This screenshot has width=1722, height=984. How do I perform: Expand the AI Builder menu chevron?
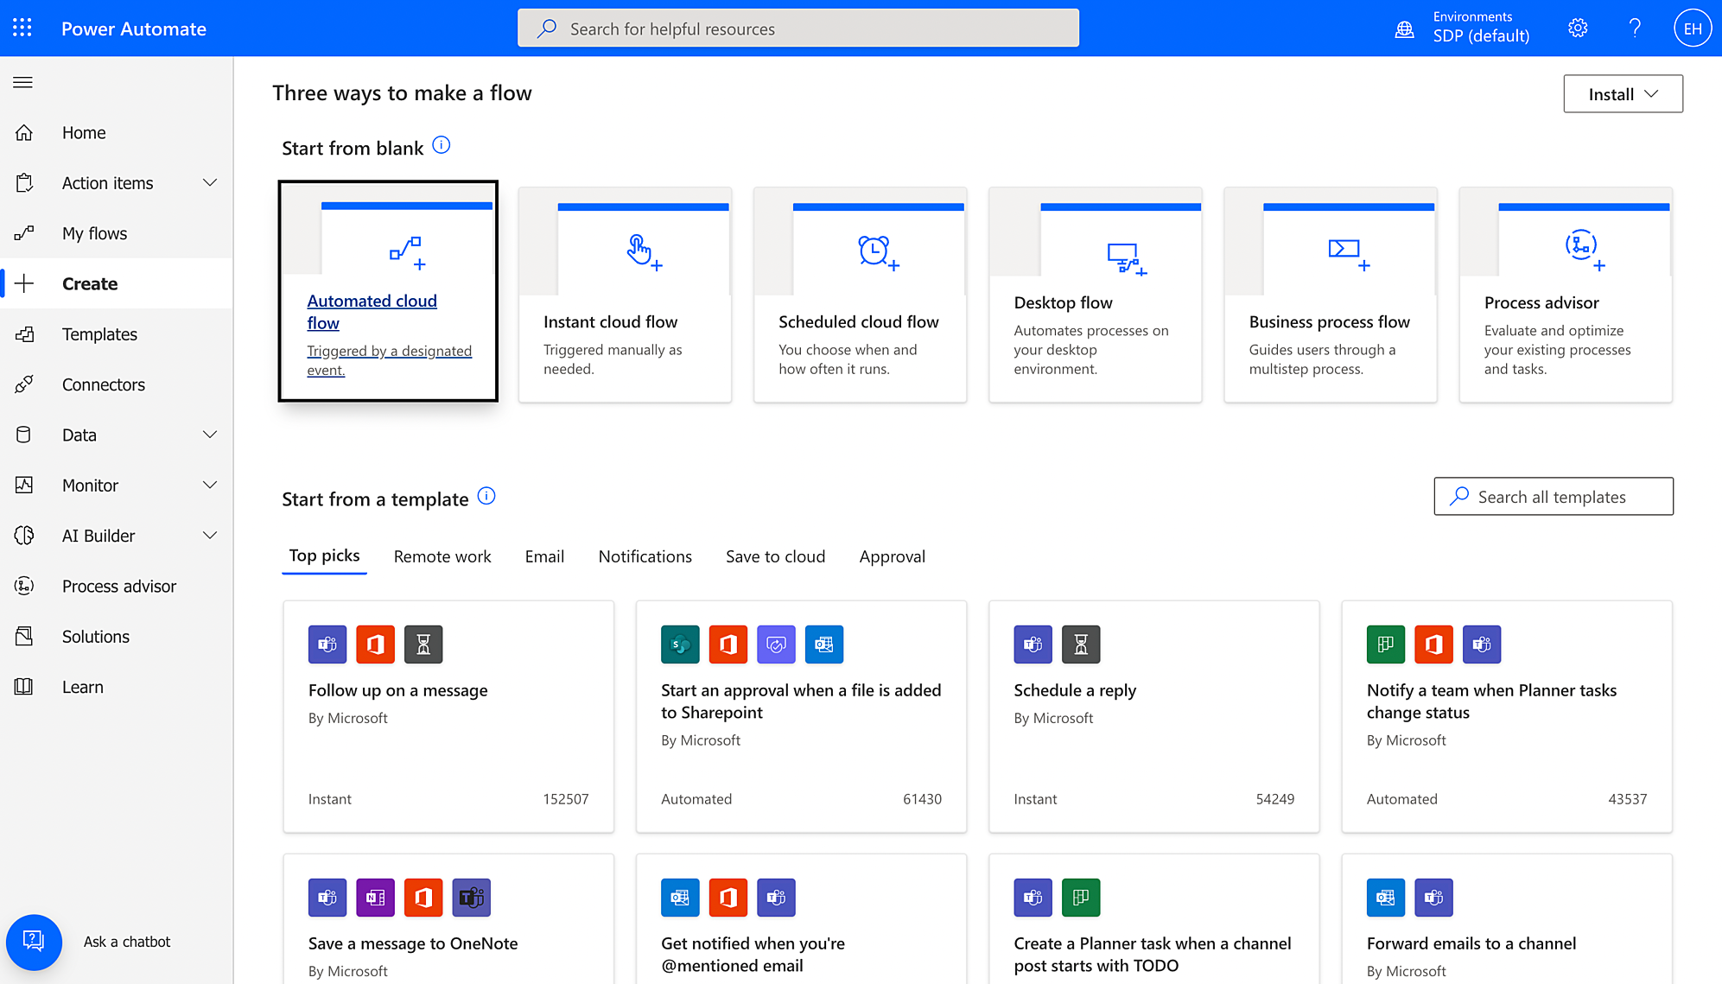[210, 536]
